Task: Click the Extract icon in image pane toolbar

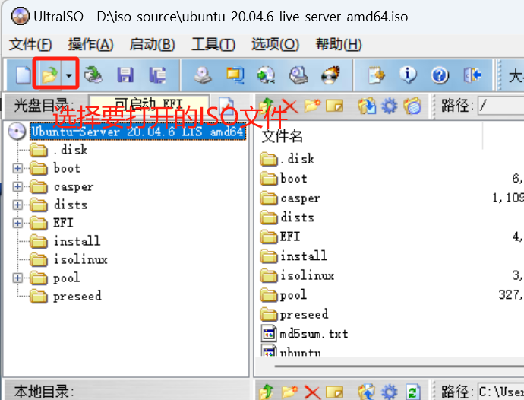Action: 367,106
